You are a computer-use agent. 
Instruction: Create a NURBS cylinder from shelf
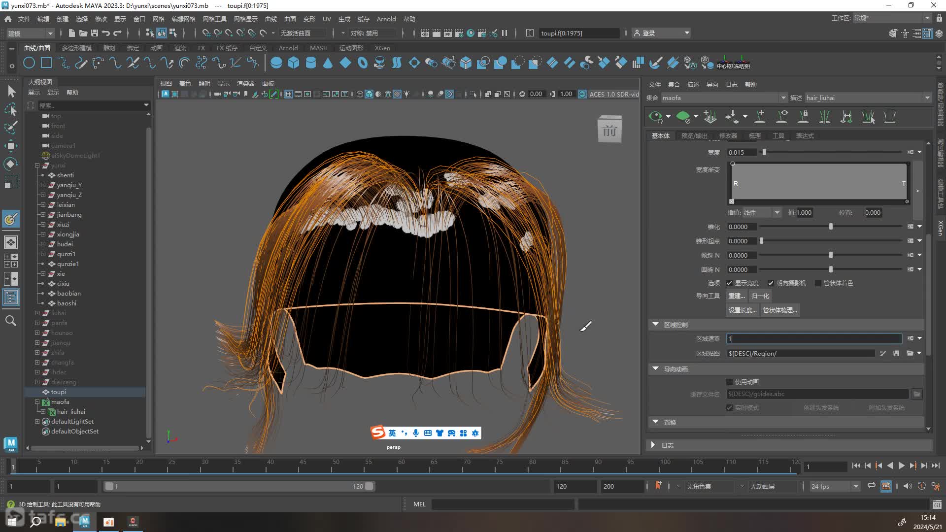[311, 63]
